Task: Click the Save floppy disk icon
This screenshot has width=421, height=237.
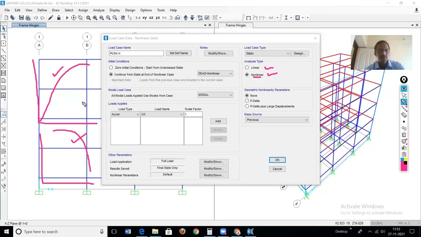Action: 21,18
